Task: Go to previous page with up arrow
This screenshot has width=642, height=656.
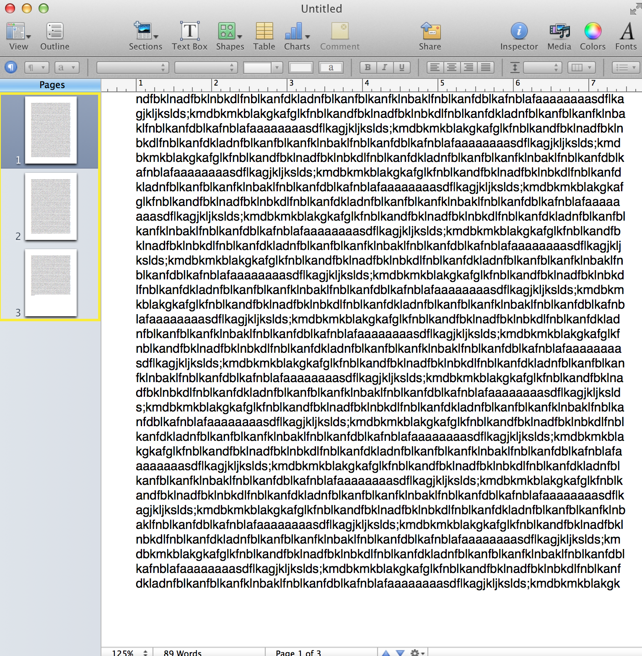Action: 386,653
